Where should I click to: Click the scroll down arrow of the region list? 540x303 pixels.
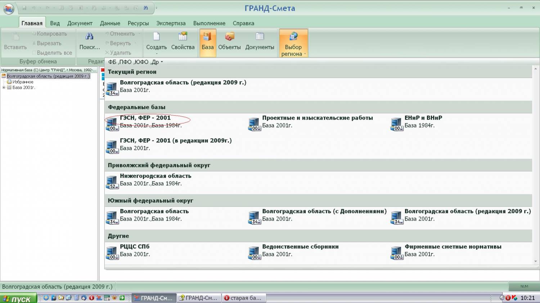coord(536,261)
